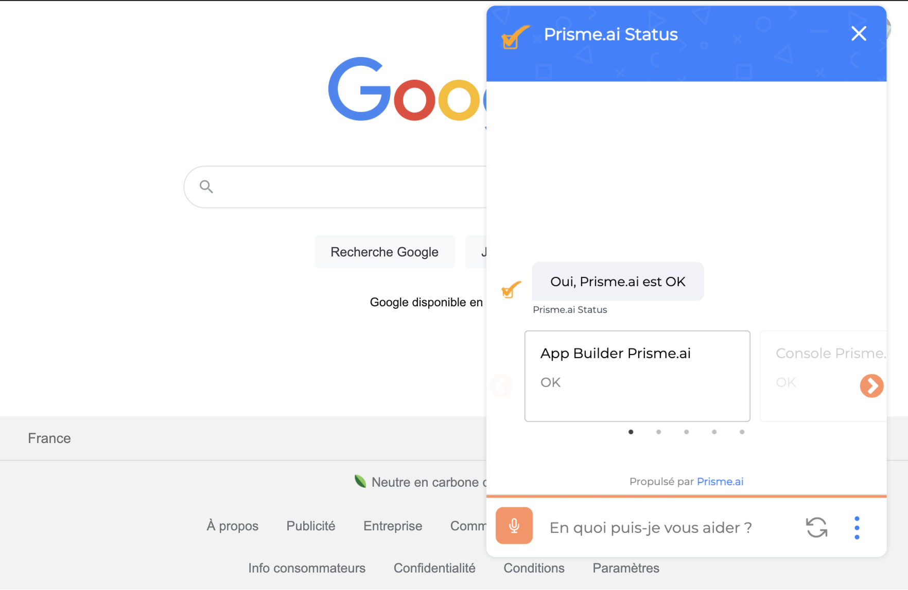908x590 pixels.
Task: Click the faded previous carousel arrow
Action: (x=501, y=386)
